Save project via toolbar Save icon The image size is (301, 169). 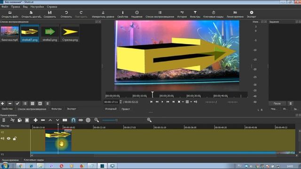50,15
